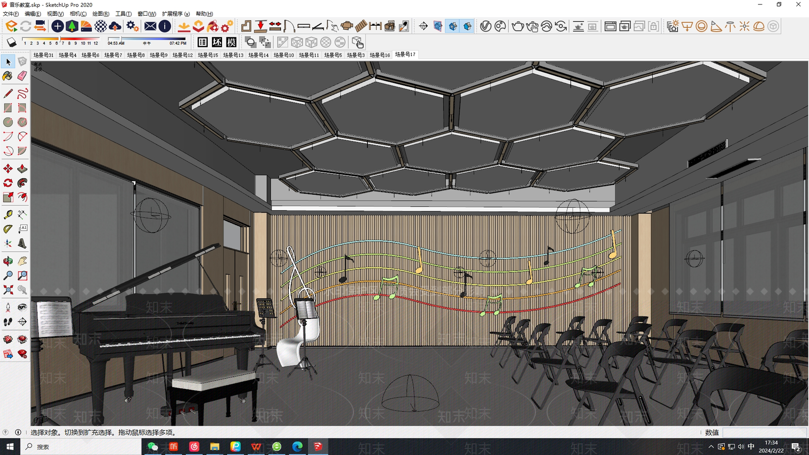This screenshot has width=809, height=455.
Task: Open the V-Ray Asset Editor icon
Action: pyautogui.click(x=486, y=26)
